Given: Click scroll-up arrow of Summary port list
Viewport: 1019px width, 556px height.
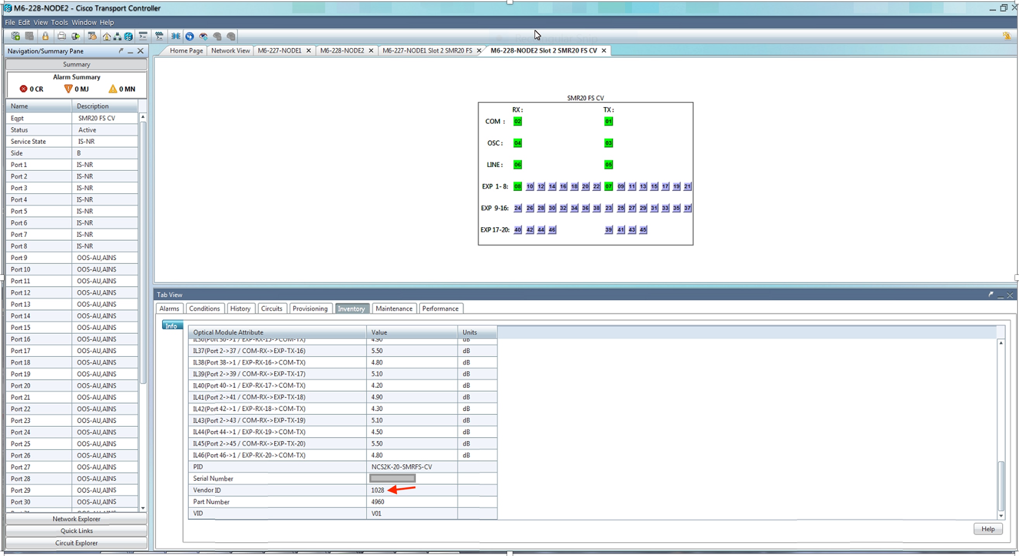Looking at the screenshot, I should (x=143, y=117).
